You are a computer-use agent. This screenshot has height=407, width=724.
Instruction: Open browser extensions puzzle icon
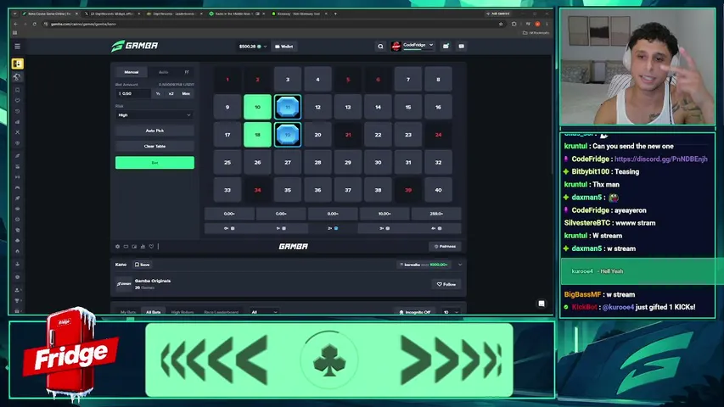(x=514, y=24)
